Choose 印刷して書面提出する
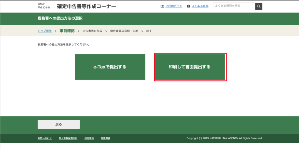Image resolution: width=299 pixels, height=148 pixels. pos(190,67)
